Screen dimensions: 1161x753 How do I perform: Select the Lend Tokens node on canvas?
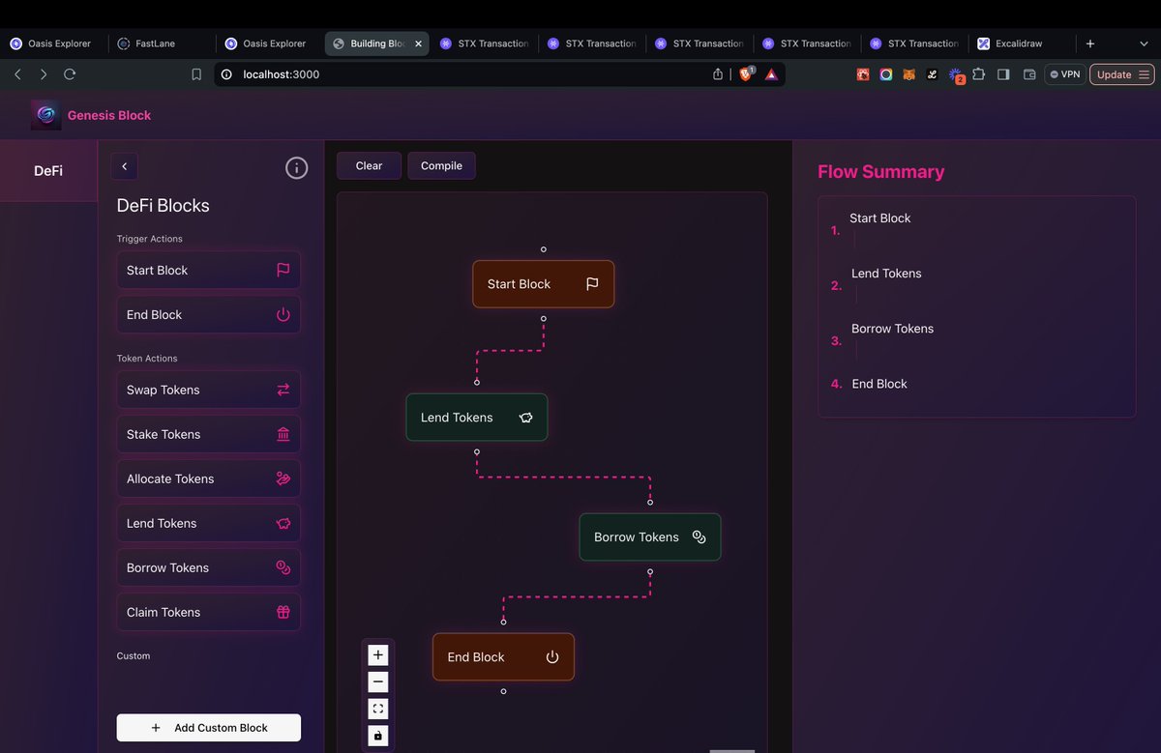click(477, 418)
